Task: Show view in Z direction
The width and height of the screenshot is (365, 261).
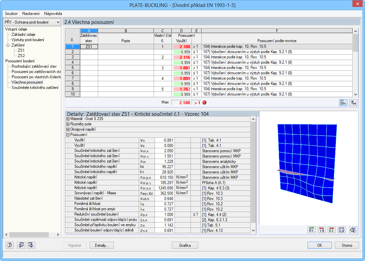Action: pos(331,230)
